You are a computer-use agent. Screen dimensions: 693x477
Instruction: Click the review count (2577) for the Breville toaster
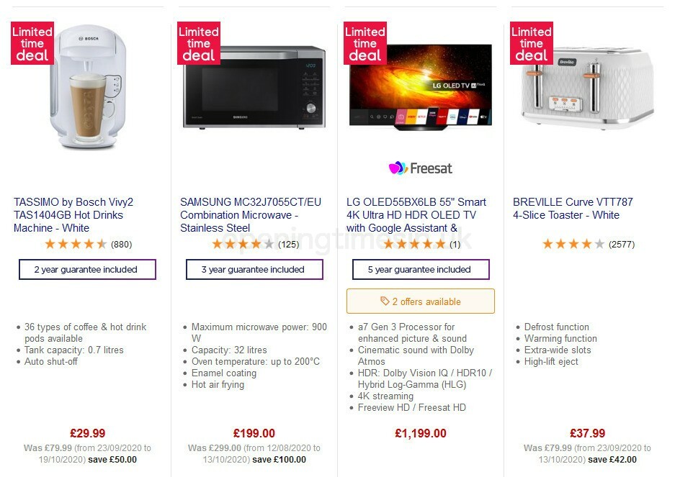[x=621, y=244]
